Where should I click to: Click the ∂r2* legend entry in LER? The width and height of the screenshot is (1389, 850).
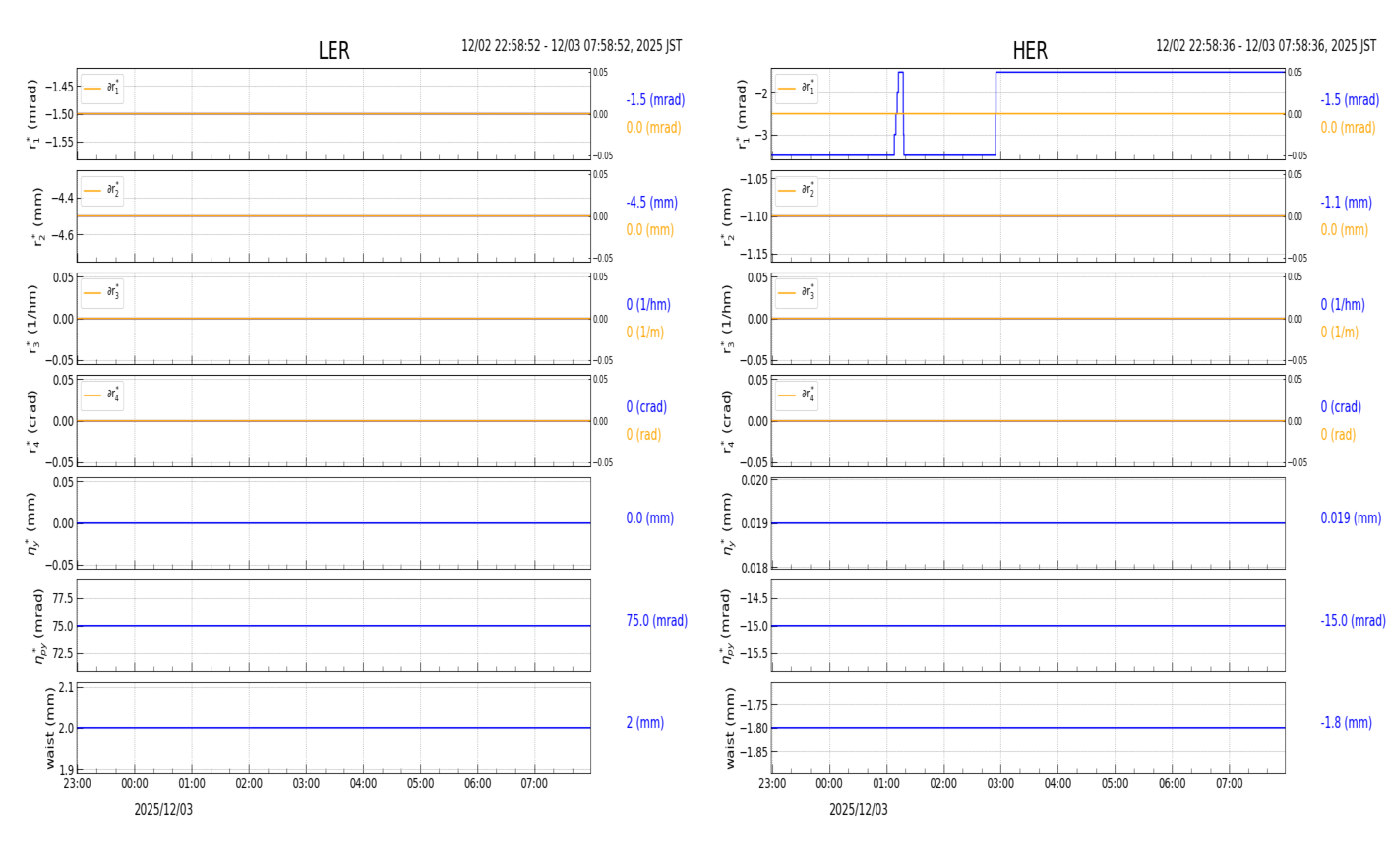[x=102, y=191]
